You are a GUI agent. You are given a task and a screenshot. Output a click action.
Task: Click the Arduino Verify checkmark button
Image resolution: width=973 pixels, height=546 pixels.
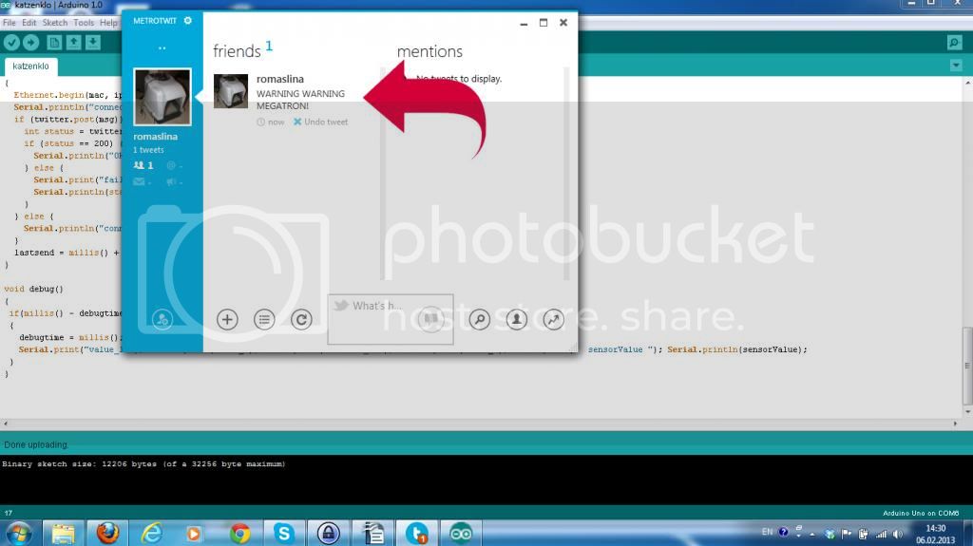coord(11,42)
